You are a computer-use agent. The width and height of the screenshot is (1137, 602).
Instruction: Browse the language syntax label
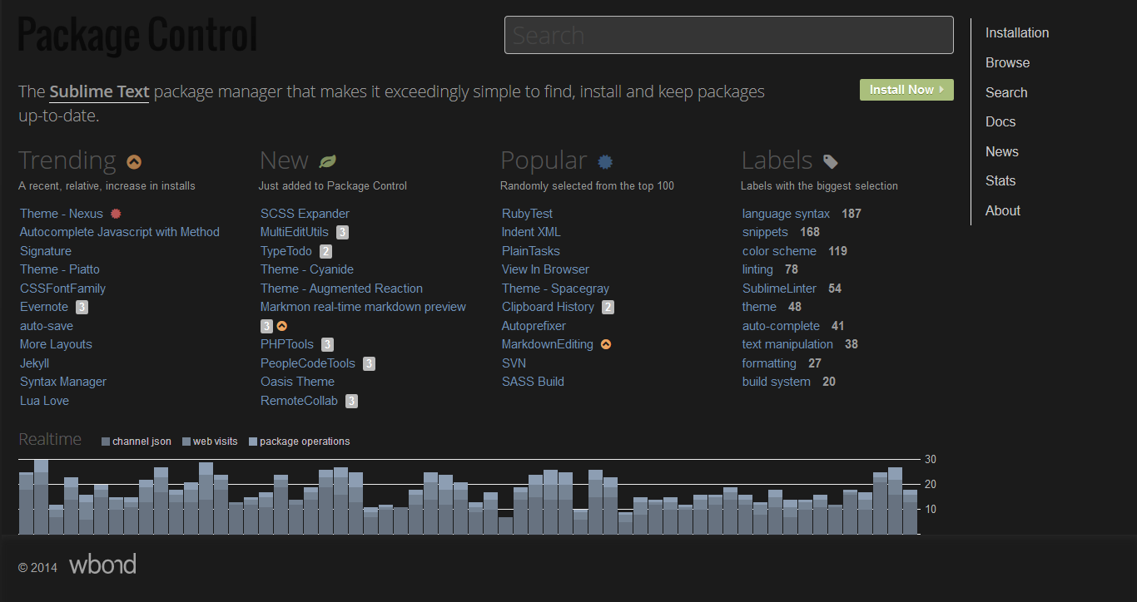tap(786, 214)
